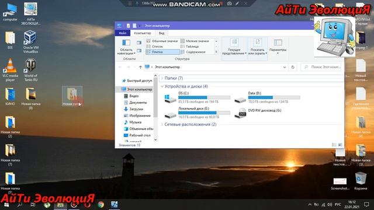Select Локальный диск (E:) drive
Image resolution: width=374 pixels, height=210 pixels.
pos(198,113)
